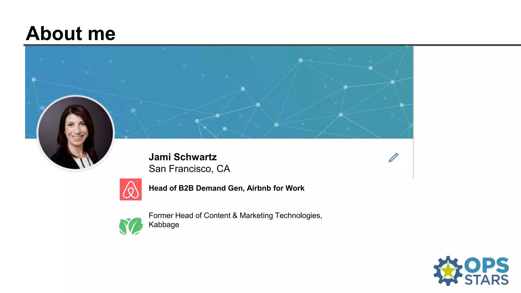Click the San Francisco, CA location text
This screenshot has width=521, height=293.
point(189,169)
